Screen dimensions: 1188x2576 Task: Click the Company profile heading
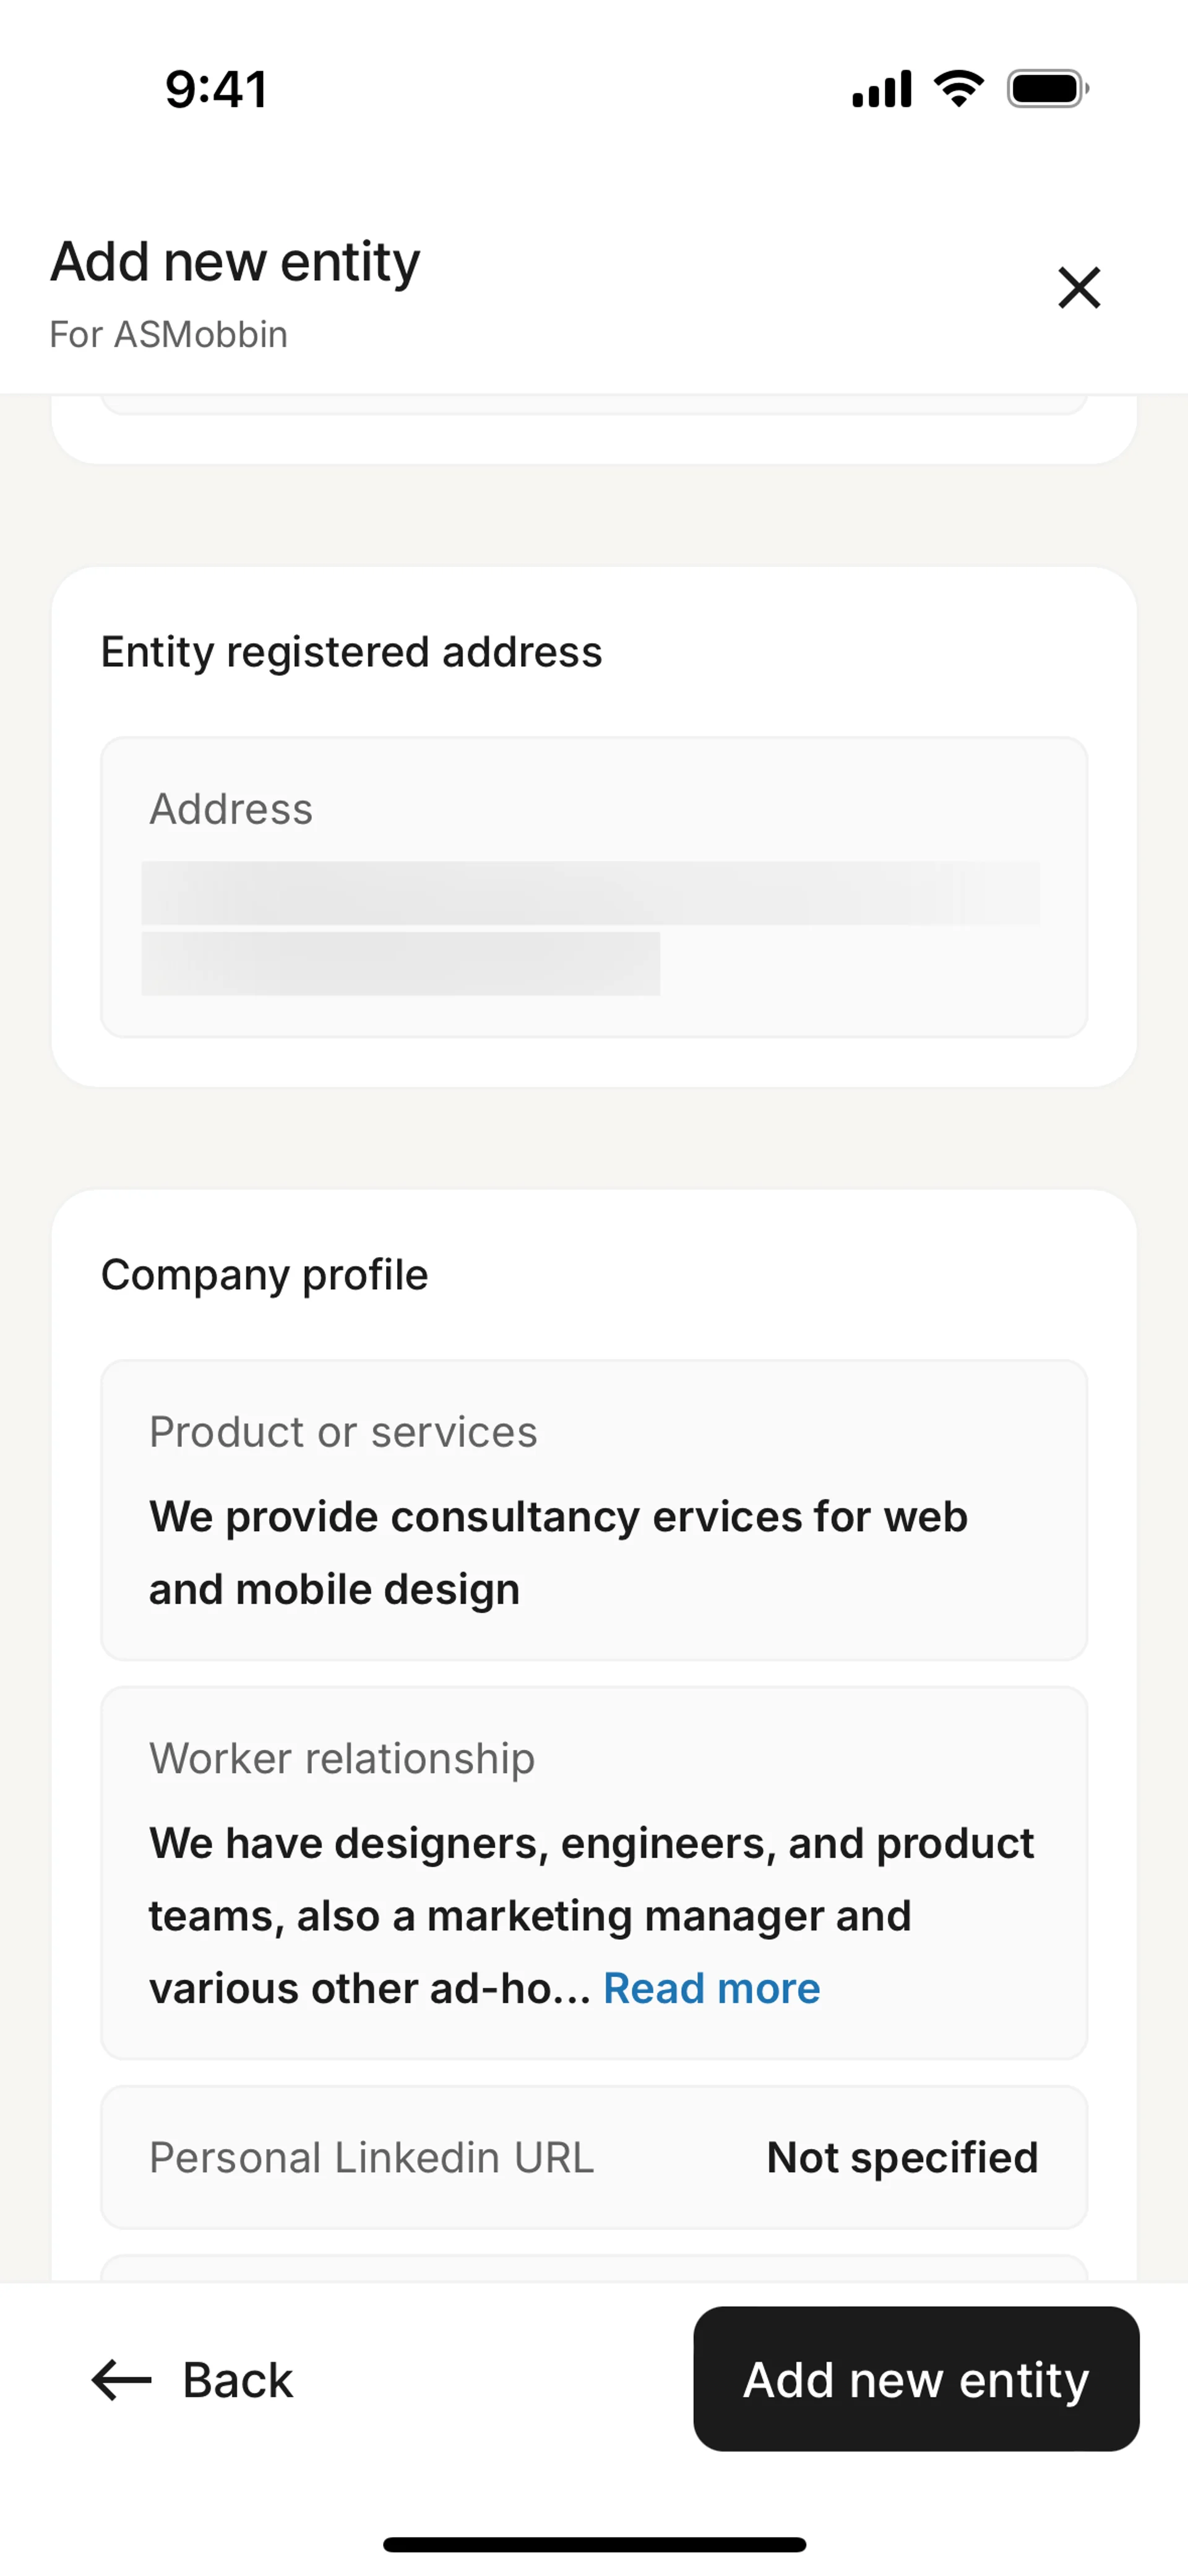(x=264, y=1275)
